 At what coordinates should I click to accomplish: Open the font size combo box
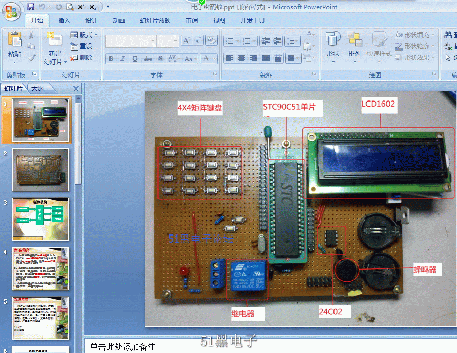coord(168,41)
